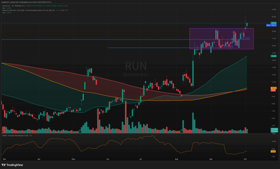Click the Jul label on time axis
The height and width of the screenshot is (169, 280).
tap(141, 158)
